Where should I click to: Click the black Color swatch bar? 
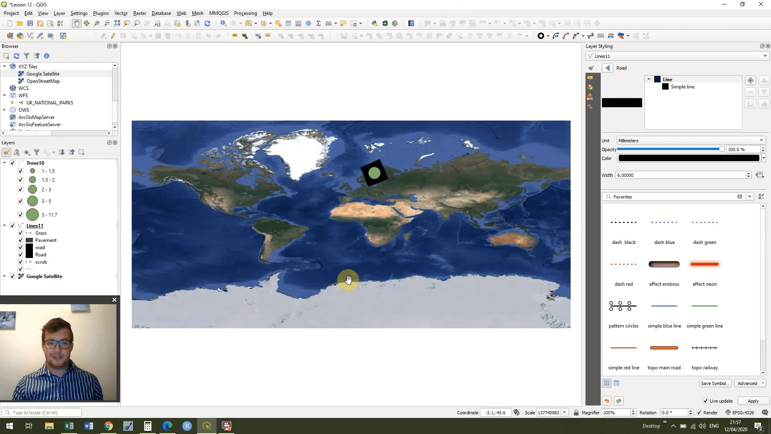(x=689, y=158)
